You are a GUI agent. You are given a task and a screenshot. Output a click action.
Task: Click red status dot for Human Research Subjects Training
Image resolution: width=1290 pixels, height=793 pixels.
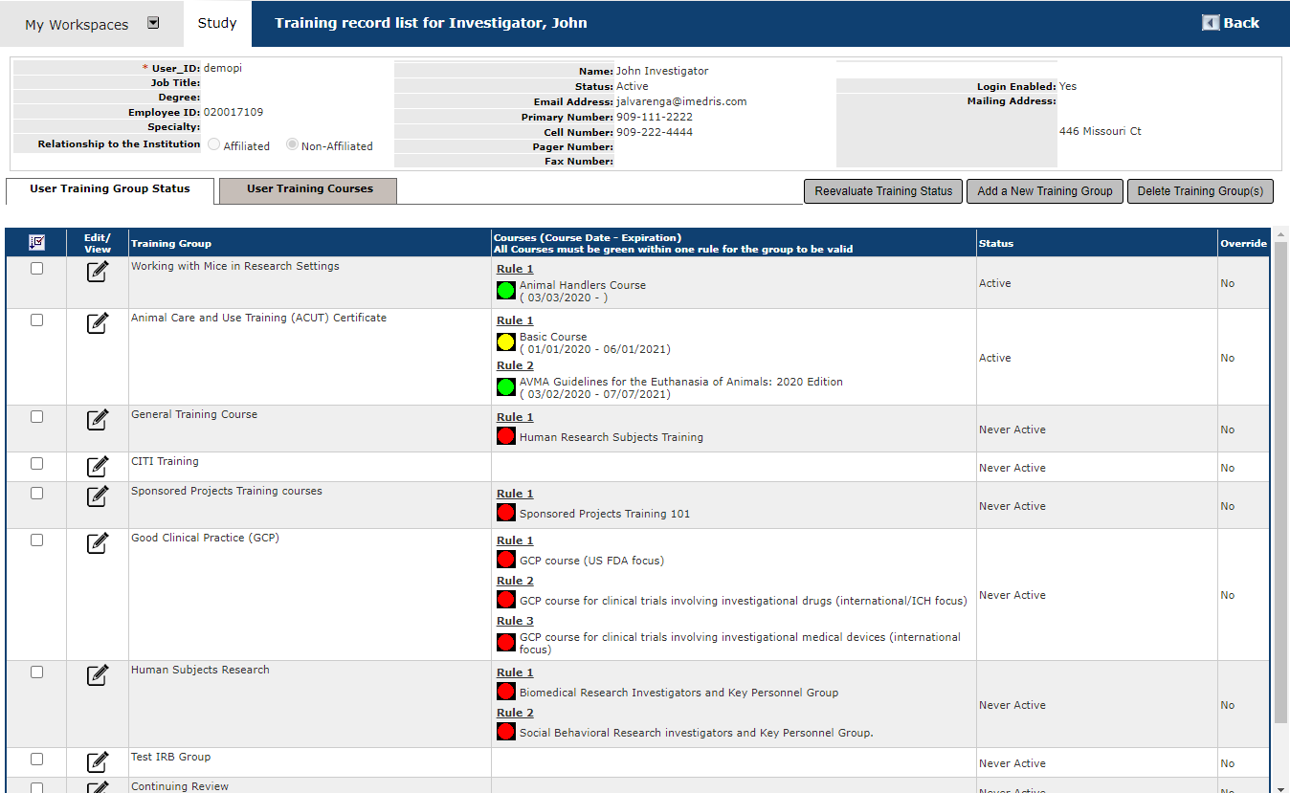pyautogui.click(x=506, y=436)
